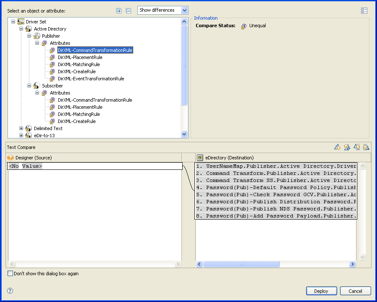Viewport: 377px width, 302px height.
Task: Click the Active Directory driver icon
Action: click(28, 29)
